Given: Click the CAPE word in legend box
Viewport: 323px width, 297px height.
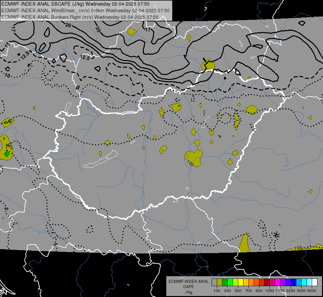Looking at the screenshot, I should coord(188,287).
